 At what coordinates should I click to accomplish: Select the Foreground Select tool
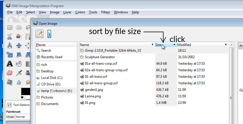coord(19,37)
